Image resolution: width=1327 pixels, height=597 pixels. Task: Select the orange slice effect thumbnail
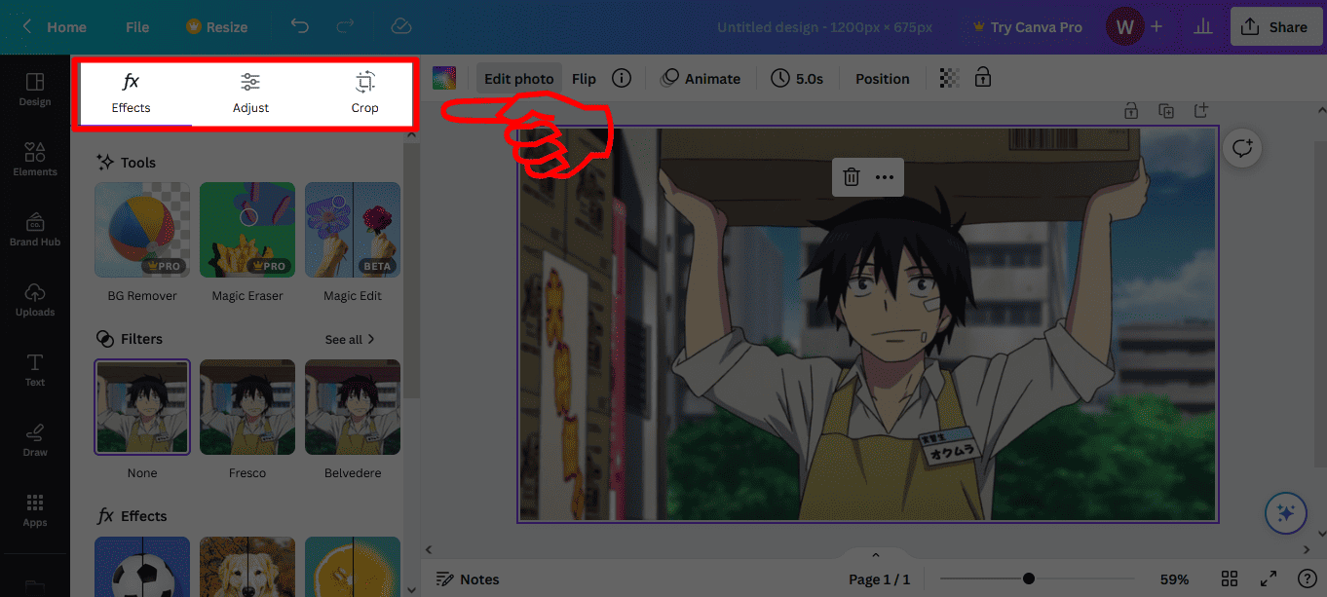click(353, 566)
